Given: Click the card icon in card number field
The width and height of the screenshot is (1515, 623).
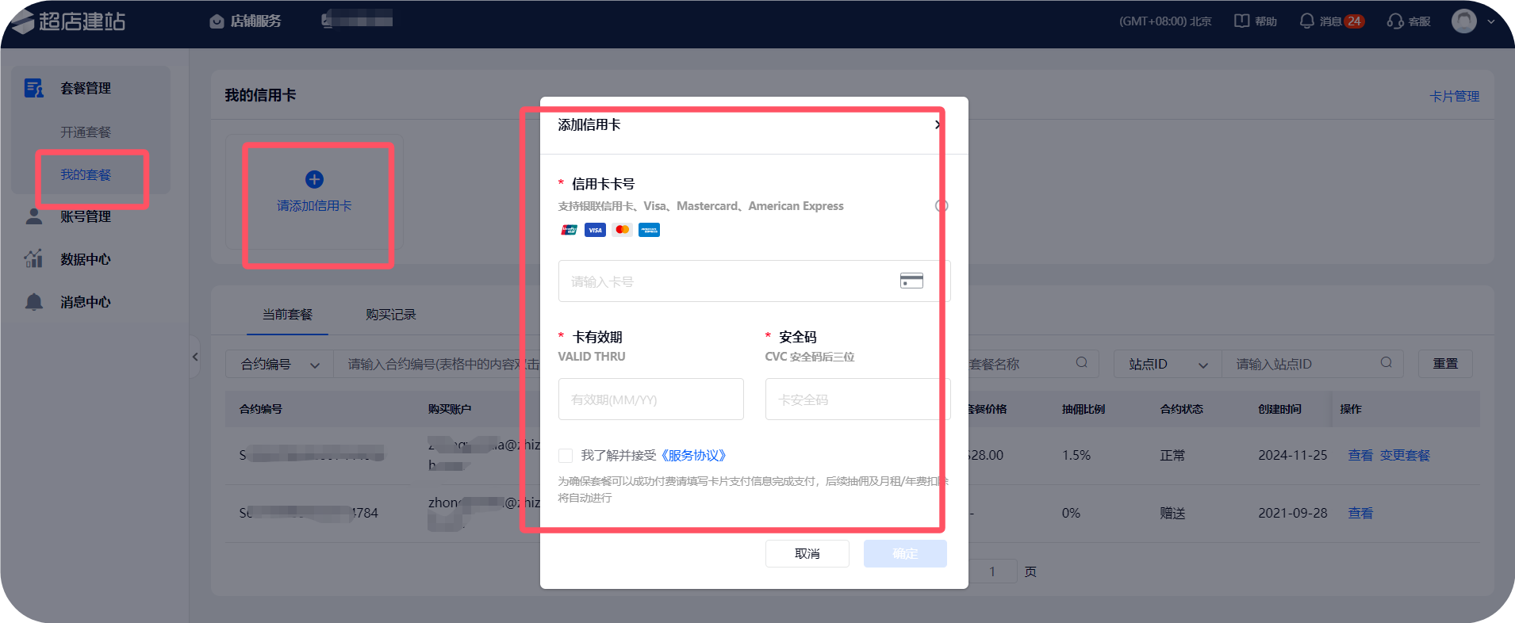Looking at the screenshot, I should coord(911,281).
